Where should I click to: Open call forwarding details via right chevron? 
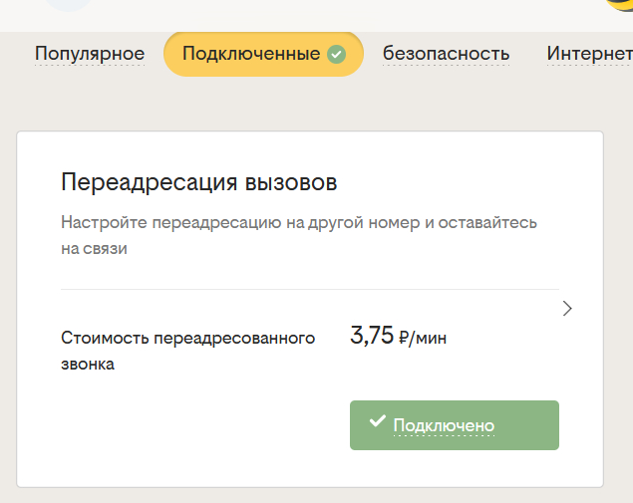[x=567, y=309]
